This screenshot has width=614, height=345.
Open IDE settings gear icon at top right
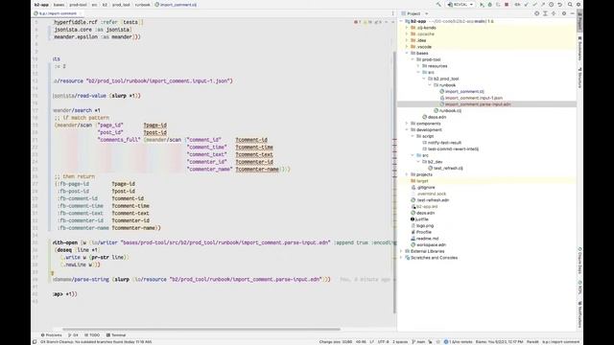pos(579,5)
